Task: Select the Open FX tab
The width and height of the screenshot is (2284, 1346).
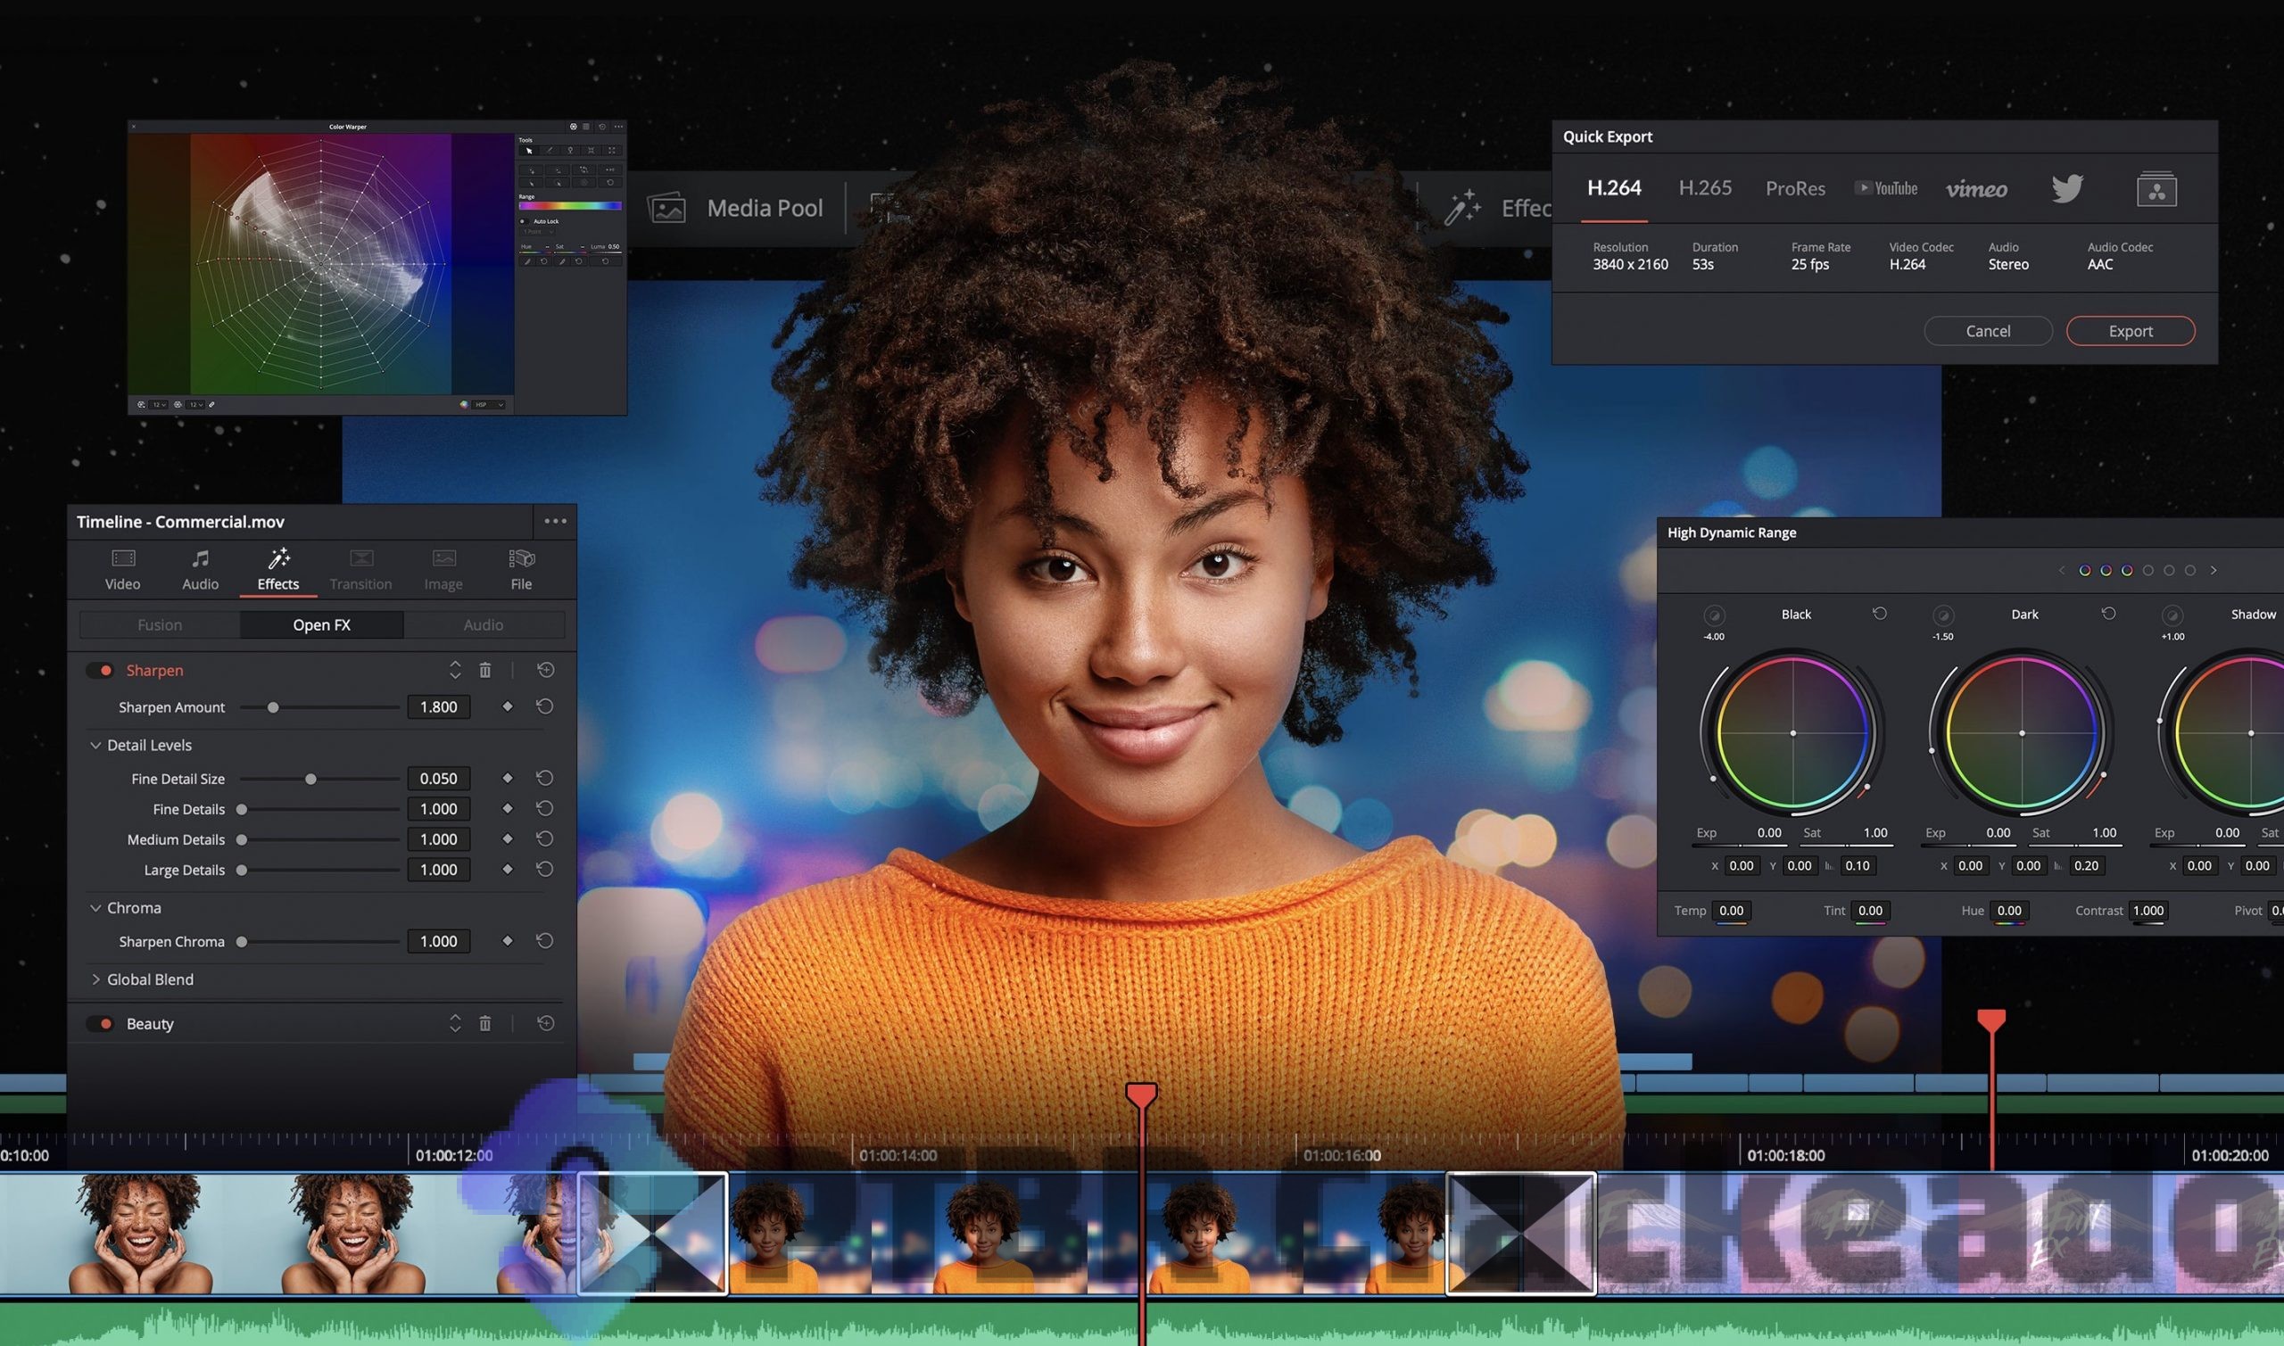Action: 320,625
